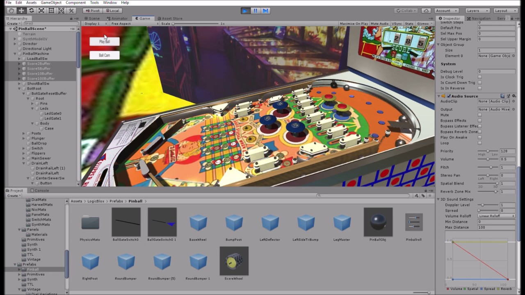The width and height of the screenshot is (525, 295).
Task: Select the Rotate tool
Action: [x=31, y=11]
